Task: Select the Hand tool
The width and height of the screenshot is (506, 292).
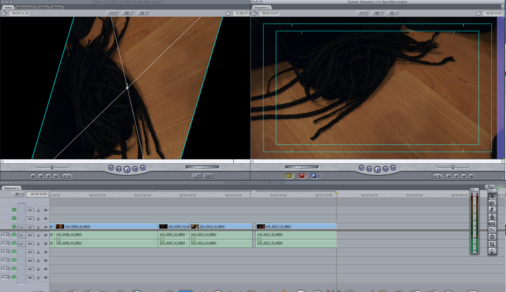Action: coord(492,236)
